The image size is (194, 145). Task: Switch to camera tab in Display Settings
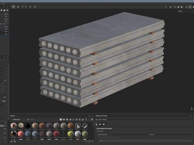100,124
